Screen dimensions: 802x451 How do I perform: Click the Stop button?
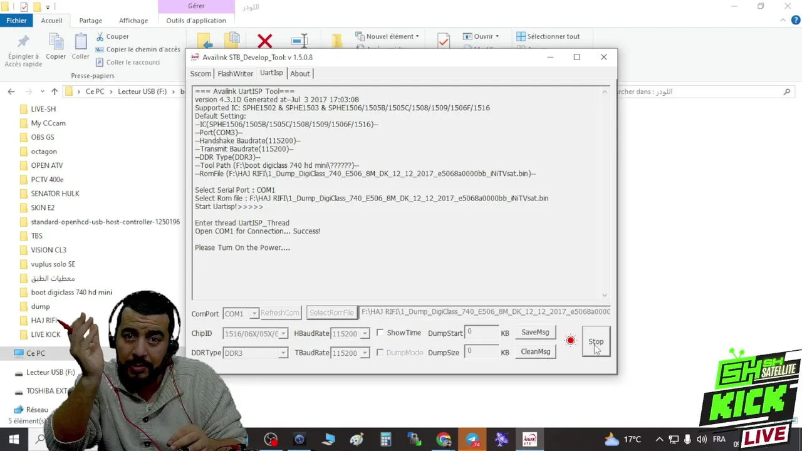(x=596, y=342)
